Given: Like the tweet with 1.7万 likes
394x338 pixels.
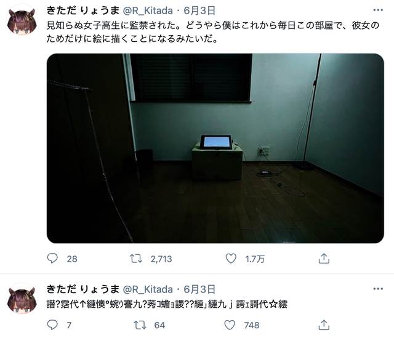Looking at the screenshot, I should (x=231, y=259).
